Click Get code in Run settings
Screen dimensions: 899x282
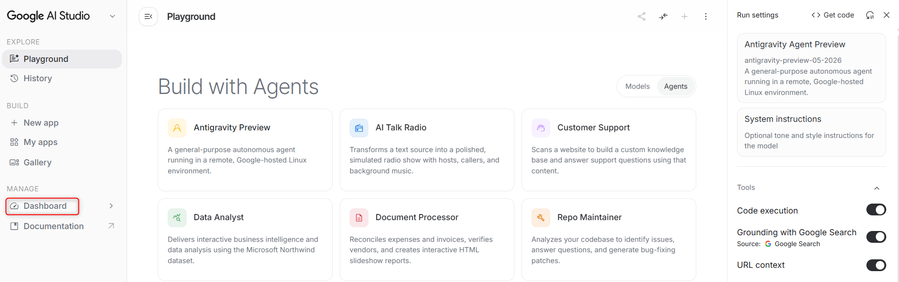(832, 15)
